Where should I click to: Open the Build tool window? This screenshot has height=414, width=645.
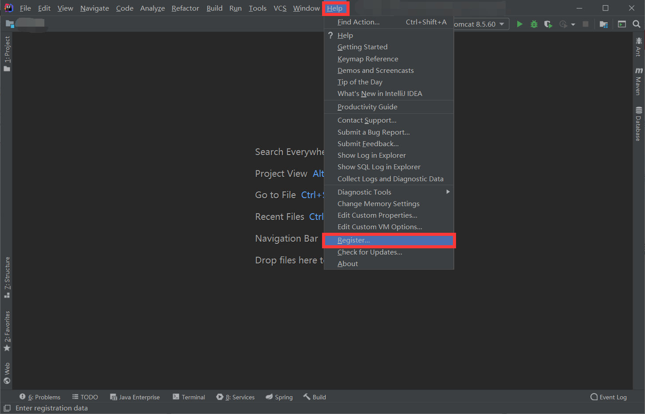[x=315, y=397]
